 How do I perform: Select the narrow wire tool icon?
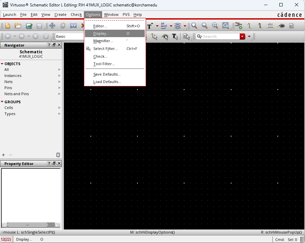(249, 26)
